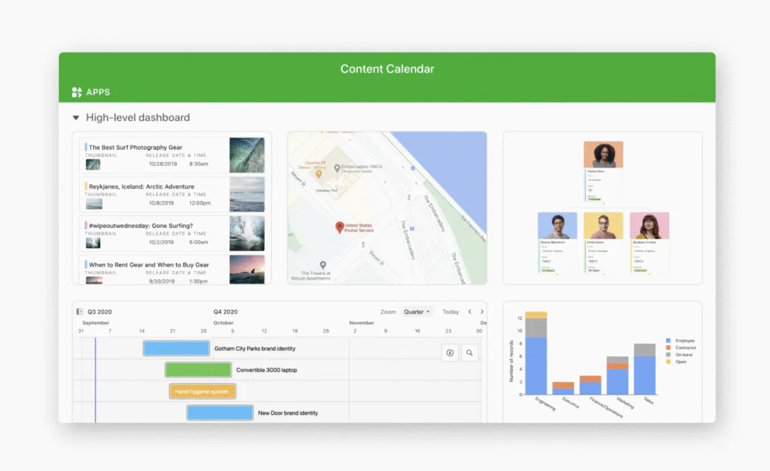This screenshot has height=471, width=770.
Task: Click the timeline search magnifier button
Action: coord(470,352)
